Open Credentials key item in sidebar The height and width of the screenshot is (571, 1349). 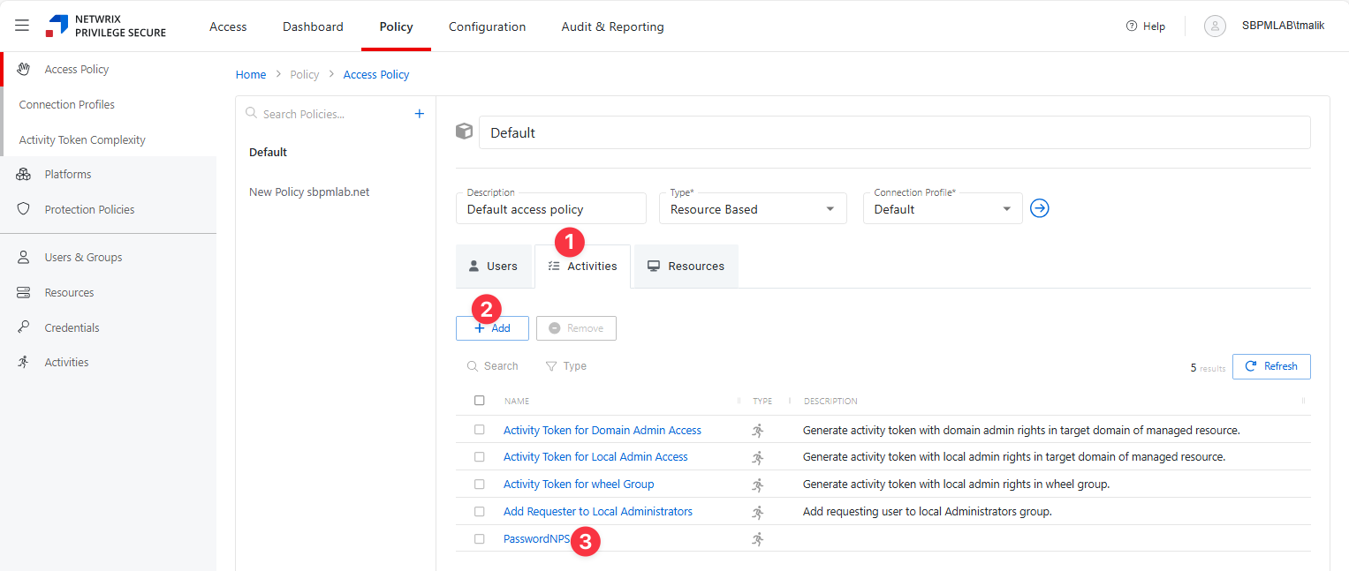click(x=72, y=328)
